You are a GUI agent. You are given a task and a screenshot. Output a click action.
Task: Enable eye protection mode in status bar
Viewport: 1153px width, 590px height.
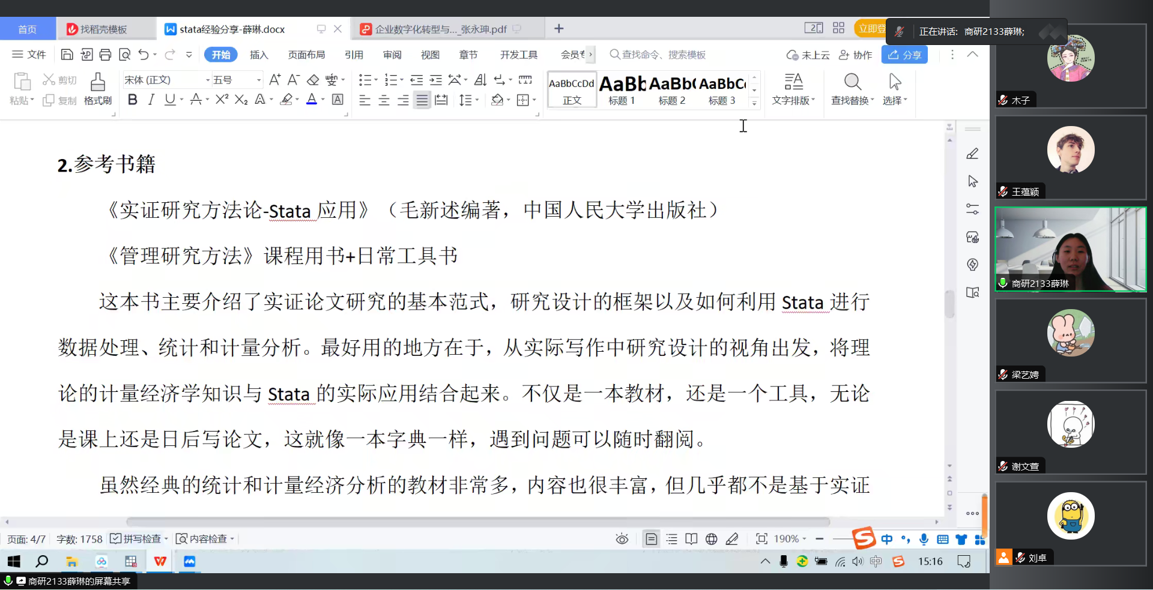point(622,539)
